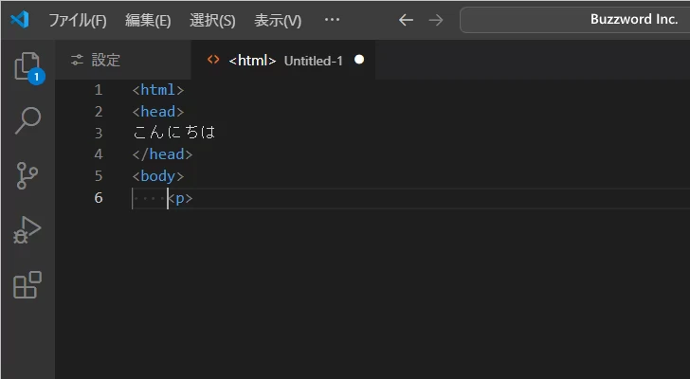Click line number 6 in the gutter

[99, 198]
